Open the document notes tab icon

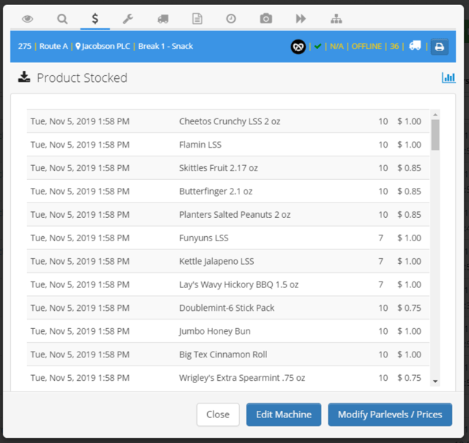point(197,19)
